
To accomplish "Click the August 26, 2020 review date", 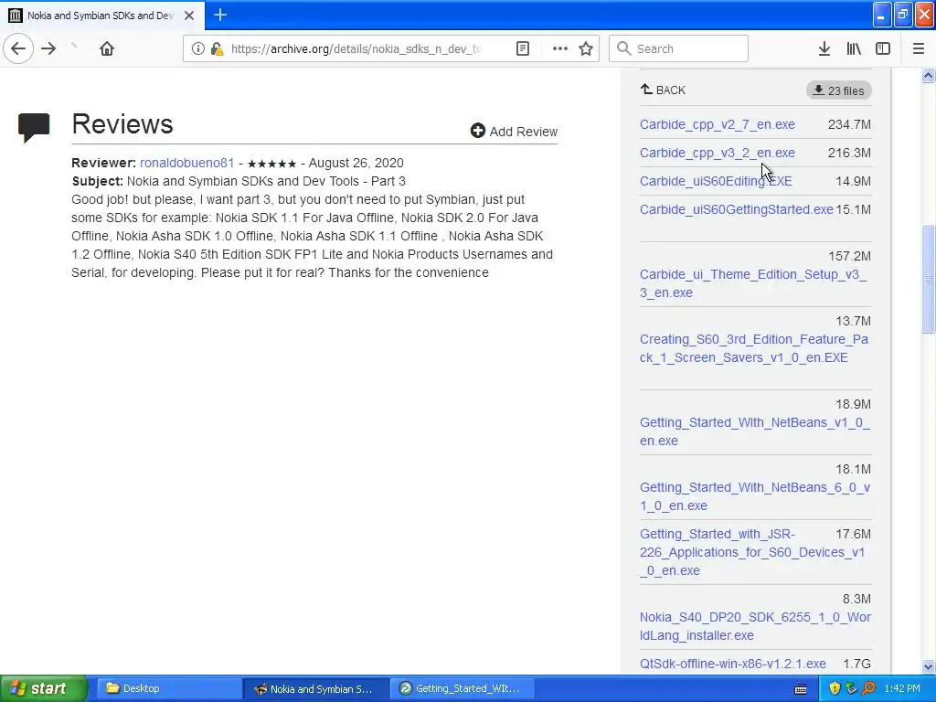I will (356, 163).
